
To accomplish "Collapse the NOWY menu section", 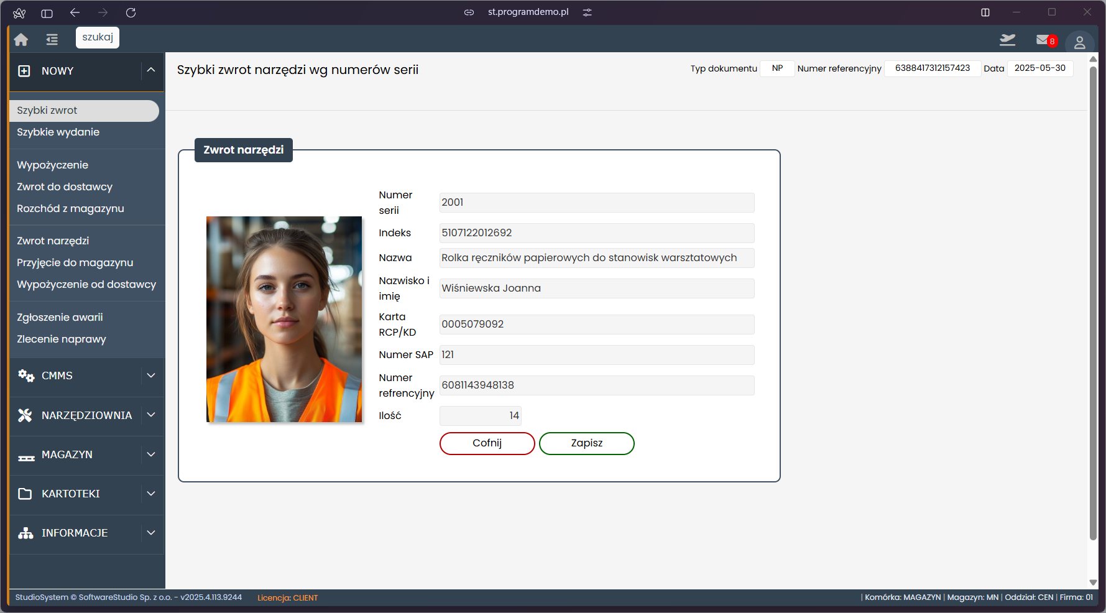I will click(151, 70).
